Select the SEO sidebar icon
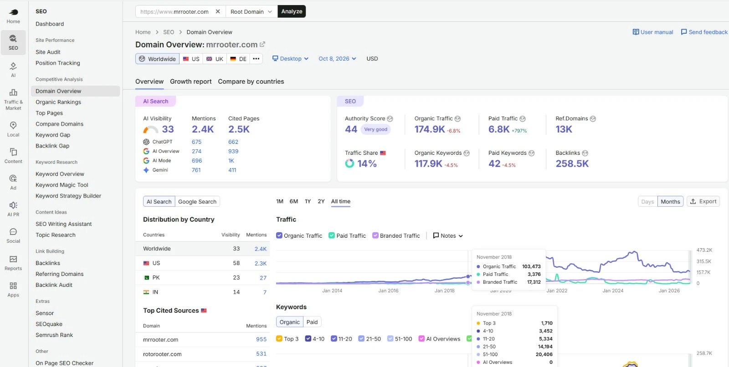 coord(13,42)
